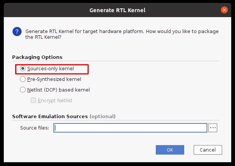Select the Sources-only kernel radio button
This screenshot has height=166, width=235.
click(x=23, y=69)
